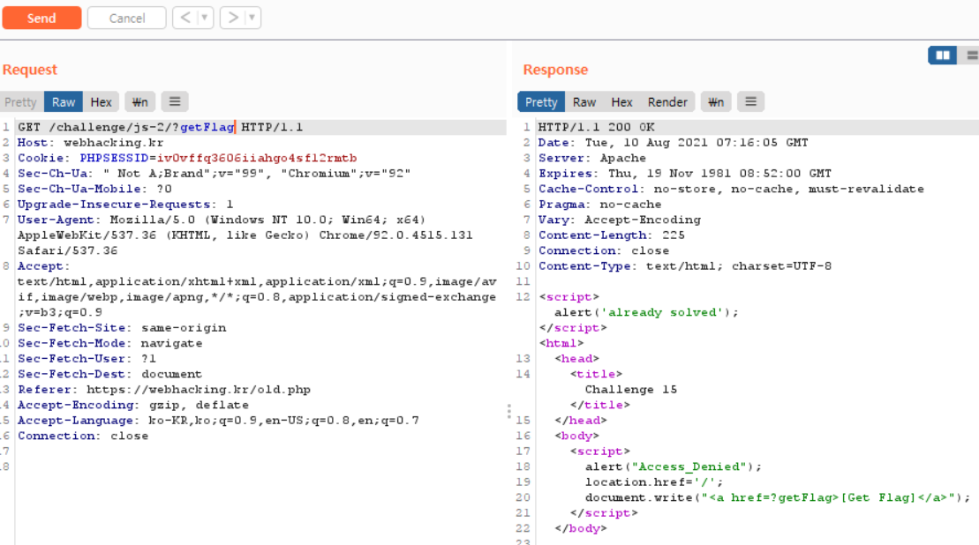Click the document.write Get Flag line
This screenshot has height=545, width=979.
[778, 497]
